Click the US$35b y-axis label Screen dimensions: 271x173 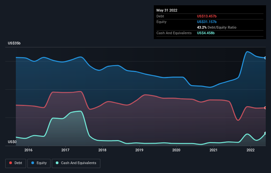pos(14,43)
